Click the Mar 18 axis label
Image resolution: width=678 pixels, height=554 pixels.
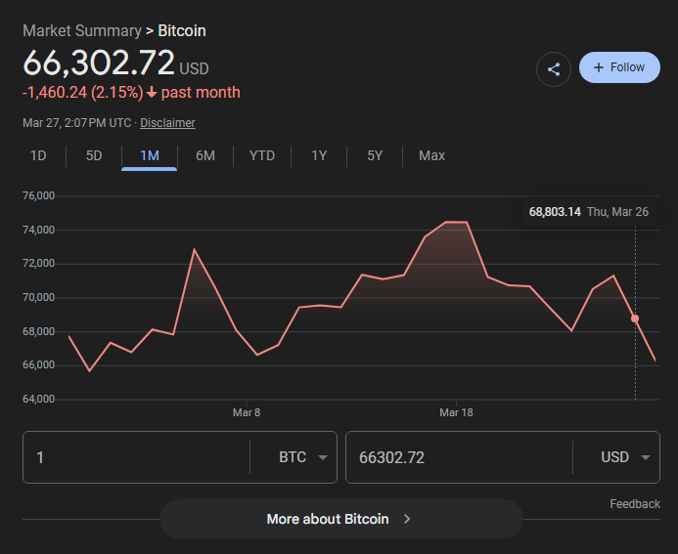tap(456, 412)
